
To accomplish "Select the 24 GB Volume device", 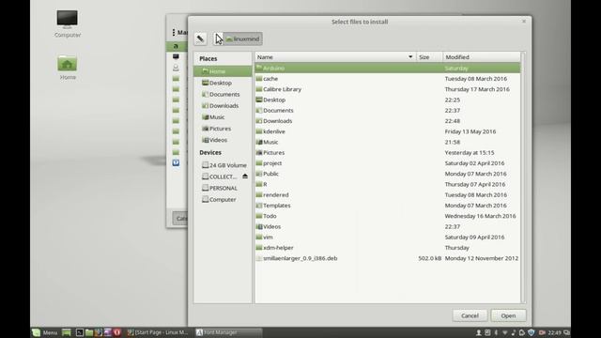I will pos(223,165).
